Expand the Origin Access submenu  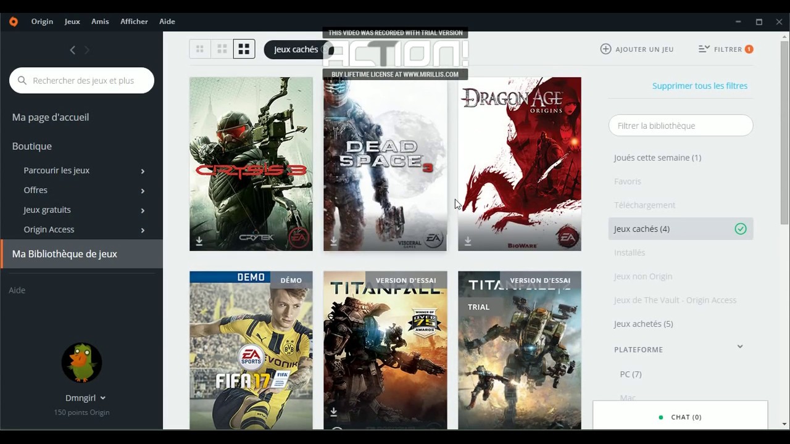[143, 230]
